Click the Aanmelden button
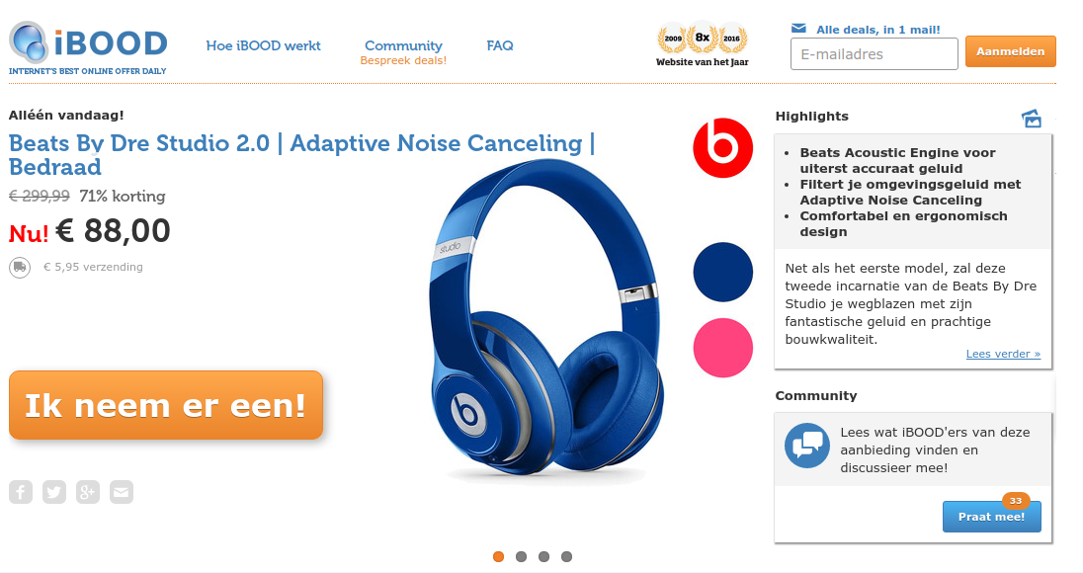Screen dimensions: 1083x573 coord(1011,51)
